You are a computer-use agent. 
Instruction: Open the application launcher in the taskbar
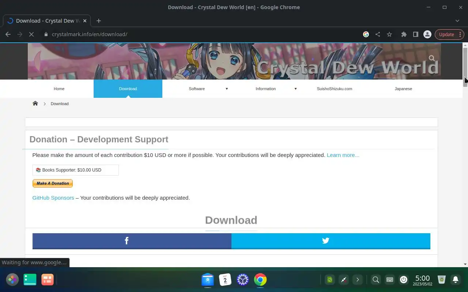click(12, 280)
